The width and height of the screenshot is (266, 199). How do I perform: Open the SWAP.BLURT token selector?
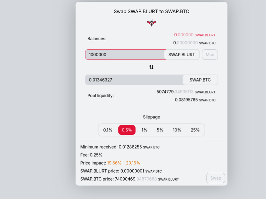click(182, 55)
